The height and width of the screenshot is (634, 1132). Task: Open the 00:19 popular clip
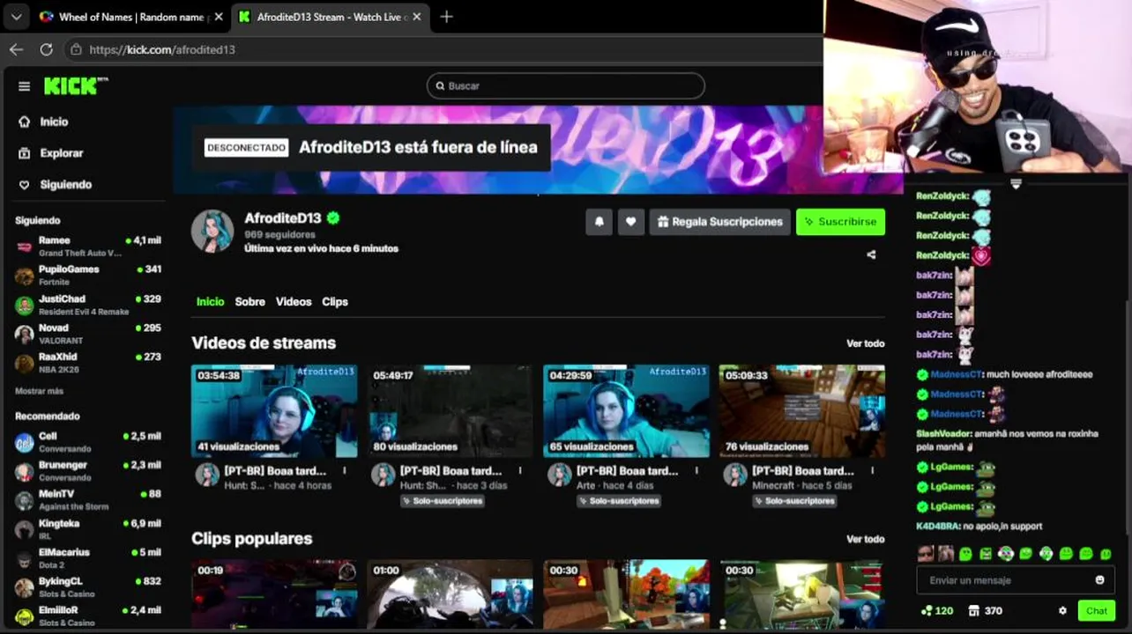tap(274, 595)
